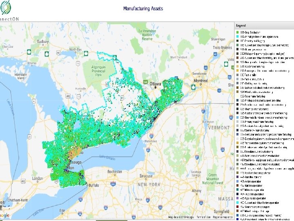Click the Watertown map label
The height and width of the screenshot is (221, 294).
coord(151,141)
